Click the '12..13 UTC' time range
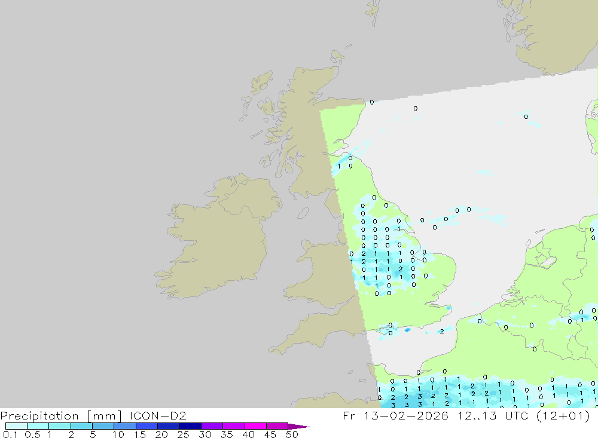This screenshot has height=438, width=598. (493, 415)
